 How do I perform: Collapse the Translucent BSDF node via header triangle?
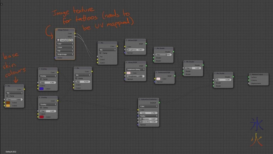tap(156, 73)
